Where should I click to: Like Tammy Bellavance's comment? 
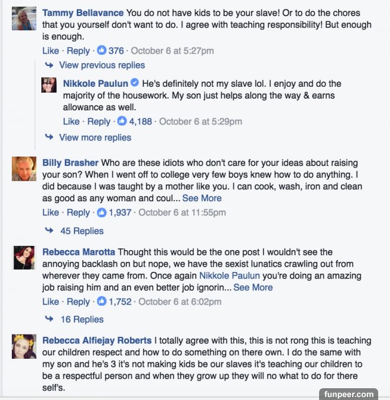tap(51, 51)
